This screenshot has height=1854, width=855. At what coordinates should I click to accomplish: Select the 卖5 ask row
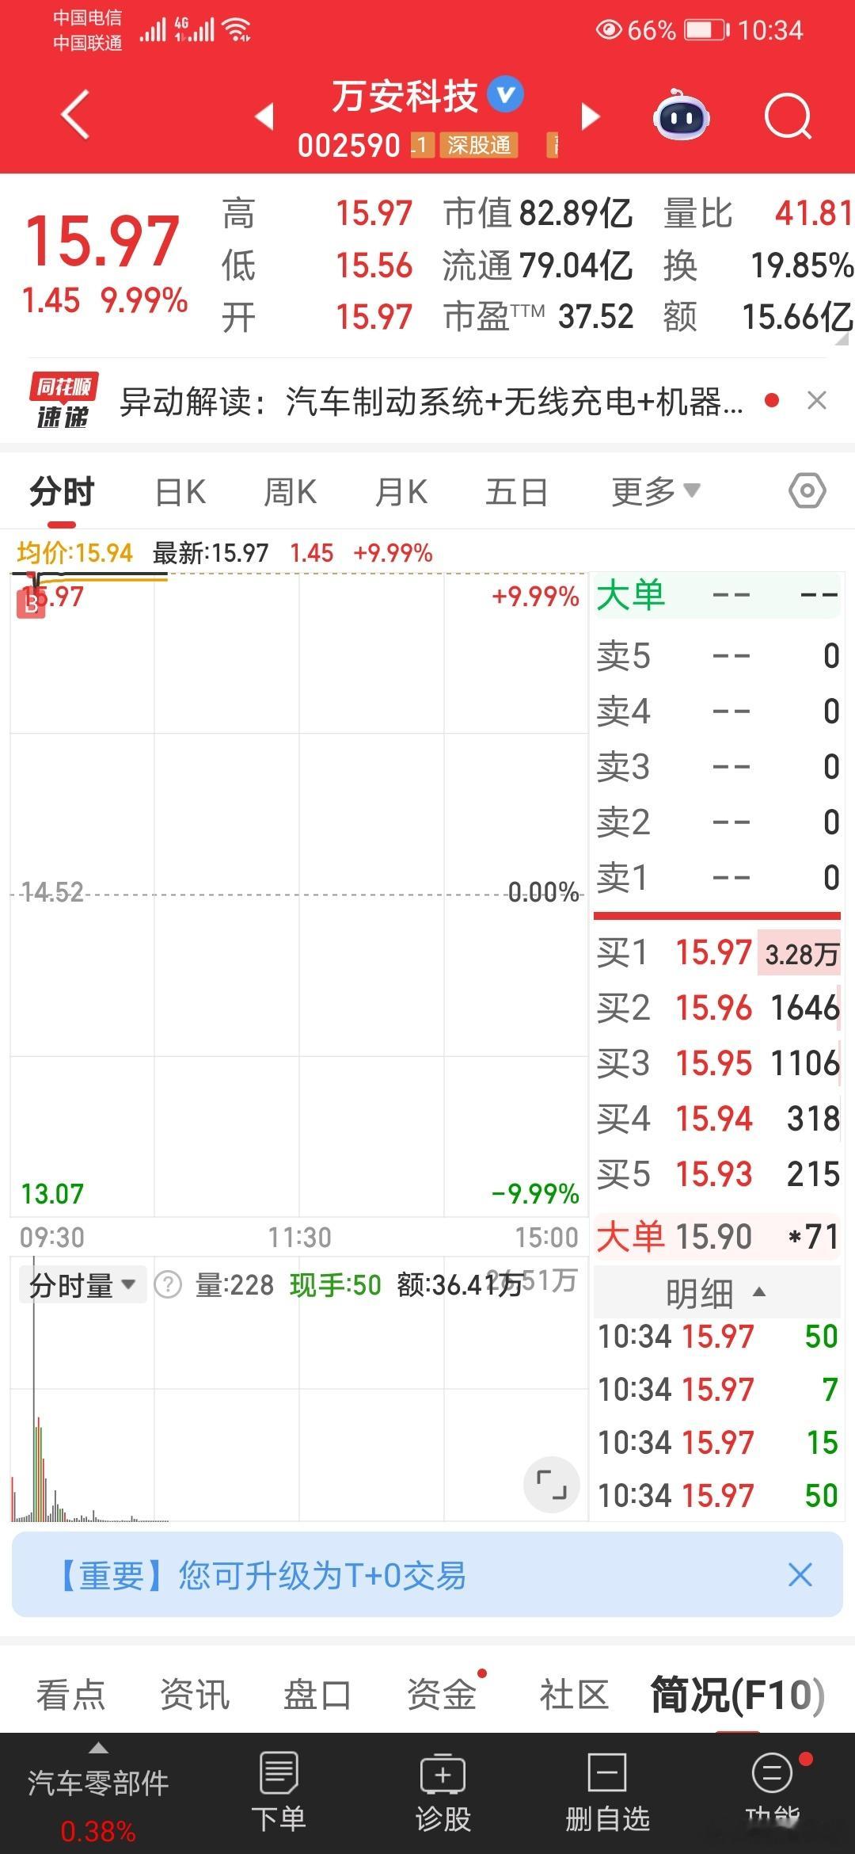tap(717, 656)
